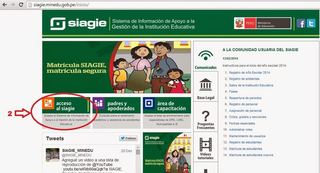Click the Comunicados antenna icon
Viewport: 320px width, 173px height.
coord(205,55)
